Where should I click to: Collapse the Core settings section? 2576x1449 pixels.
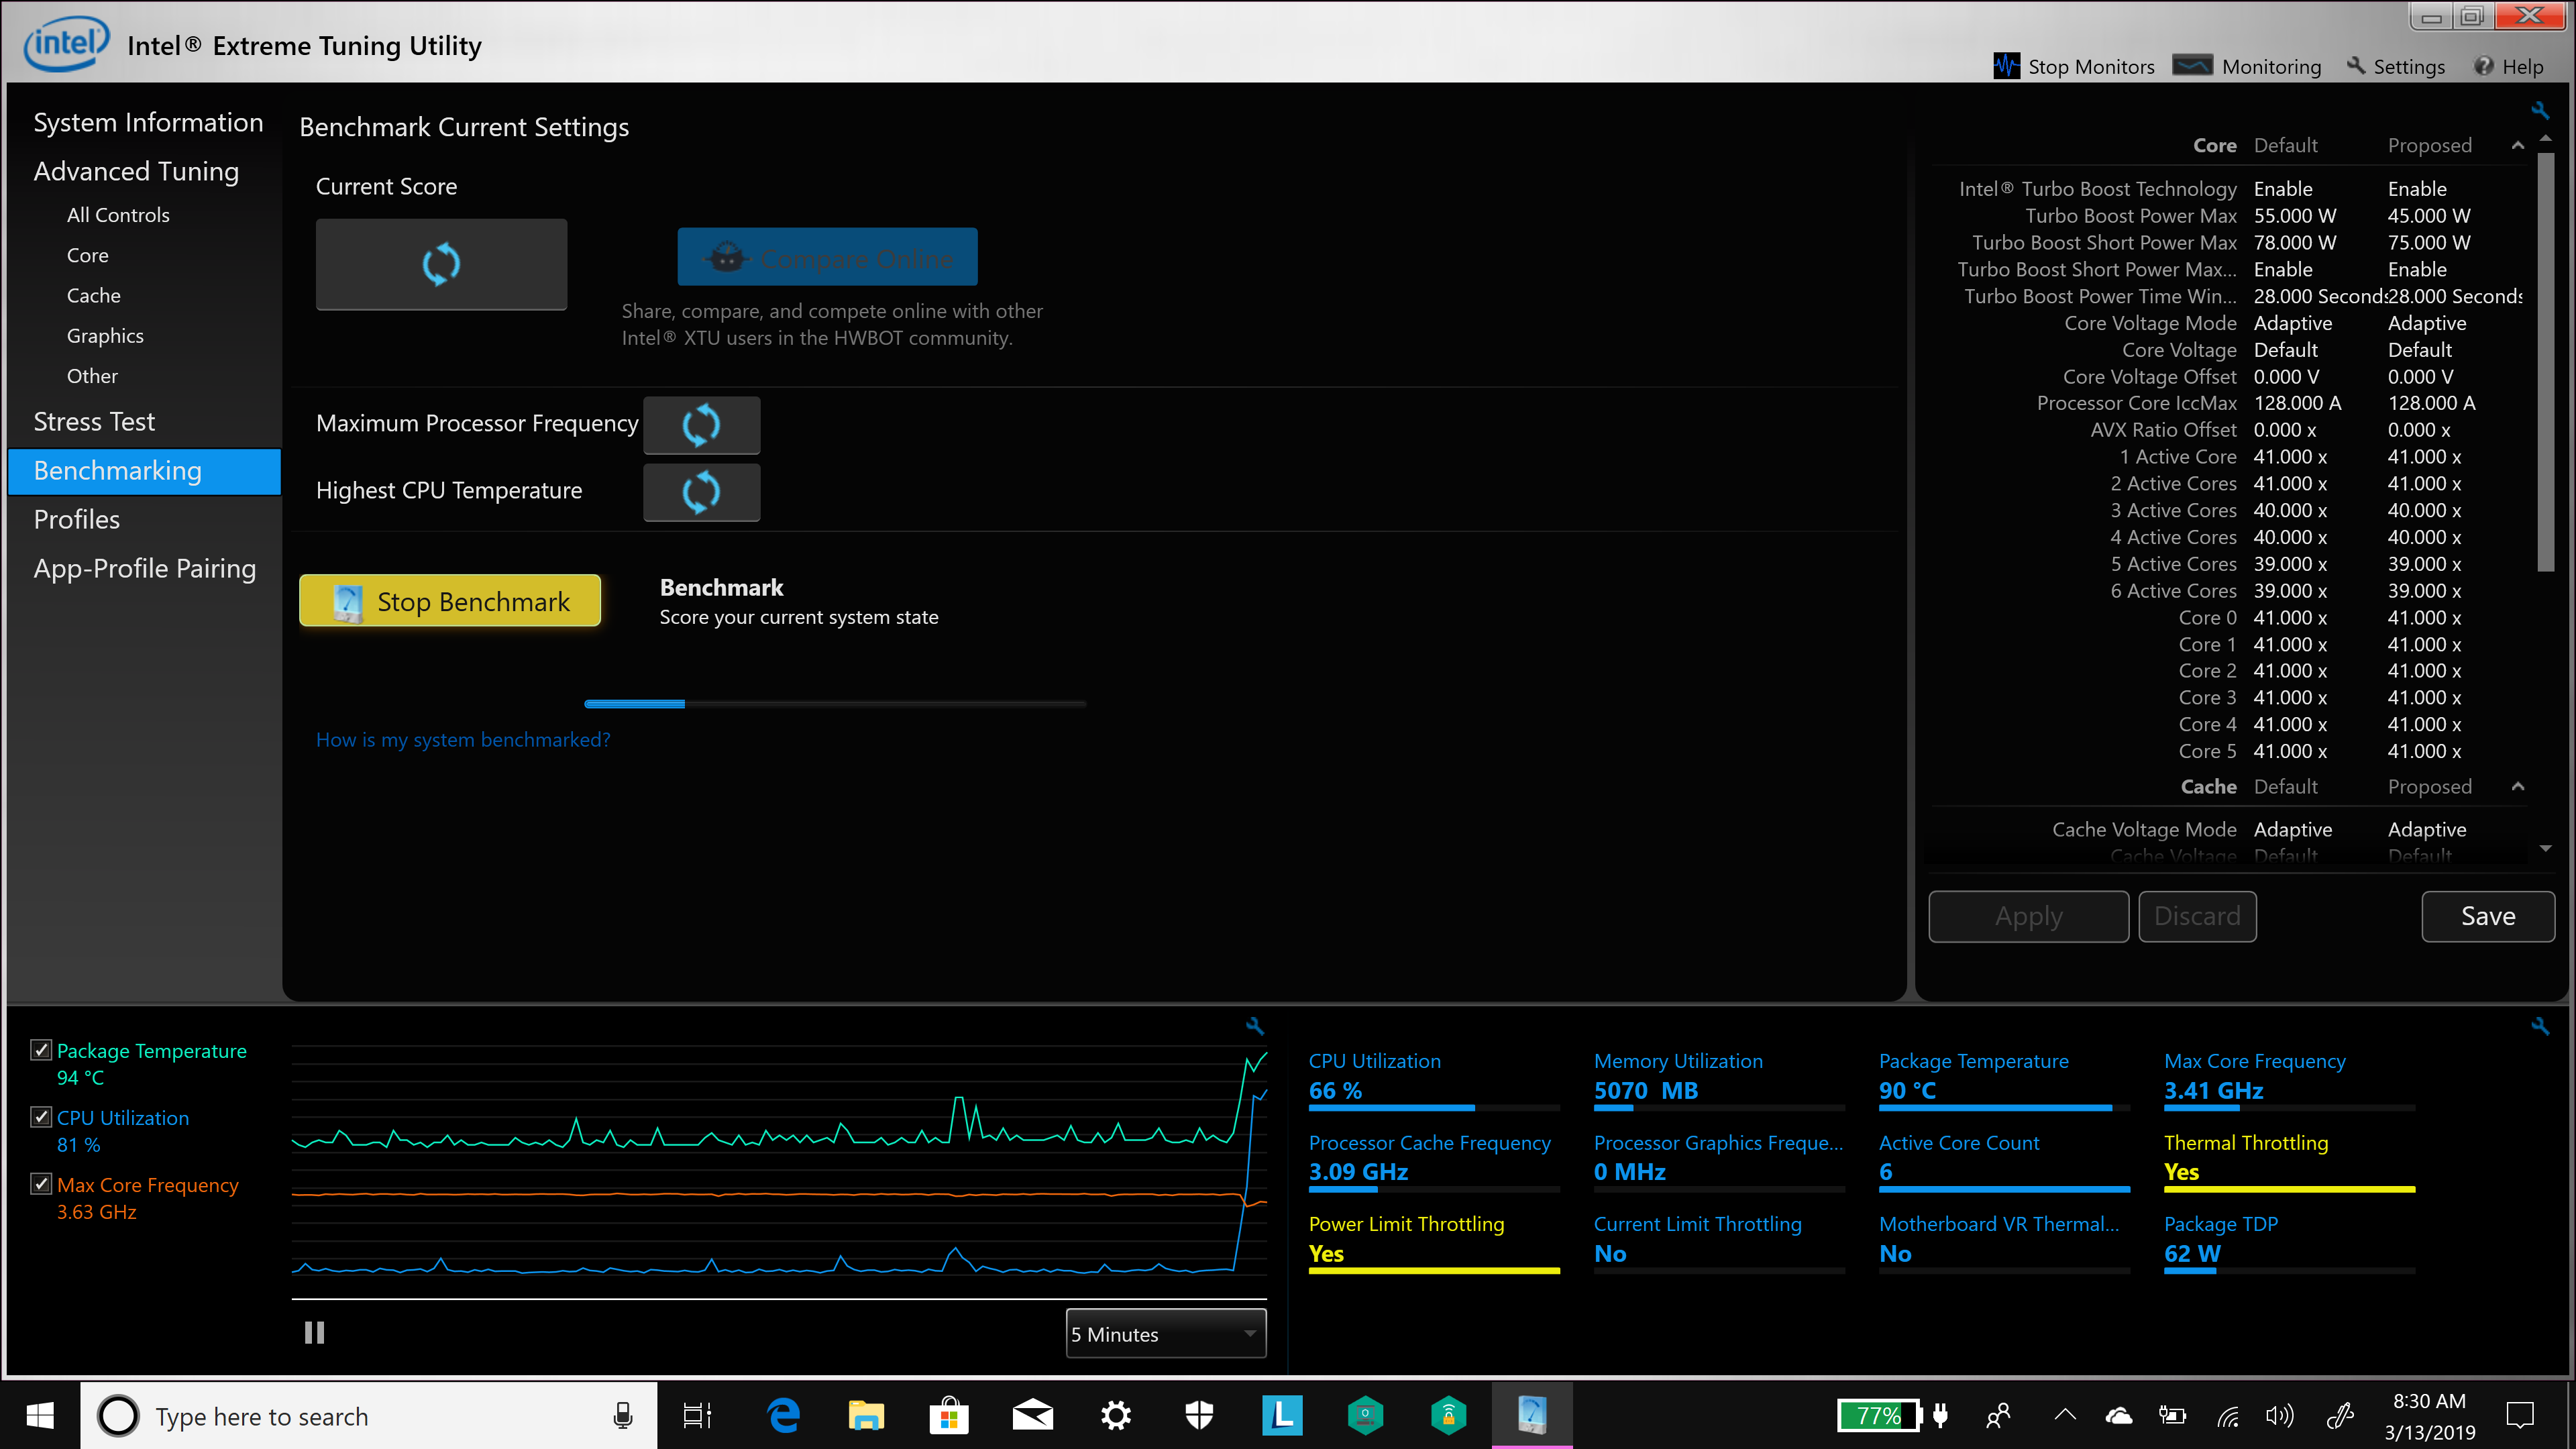(2518, 146)
